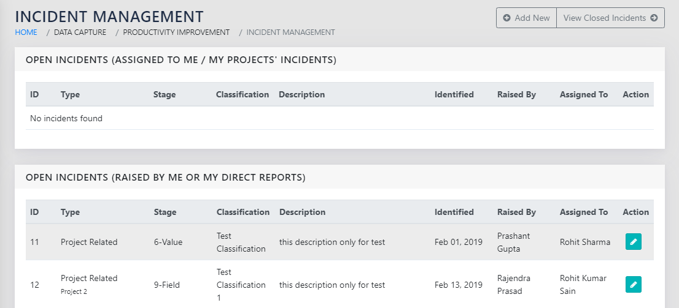Open the DATA CAPTURE breadcrumb

click(80, 32)
